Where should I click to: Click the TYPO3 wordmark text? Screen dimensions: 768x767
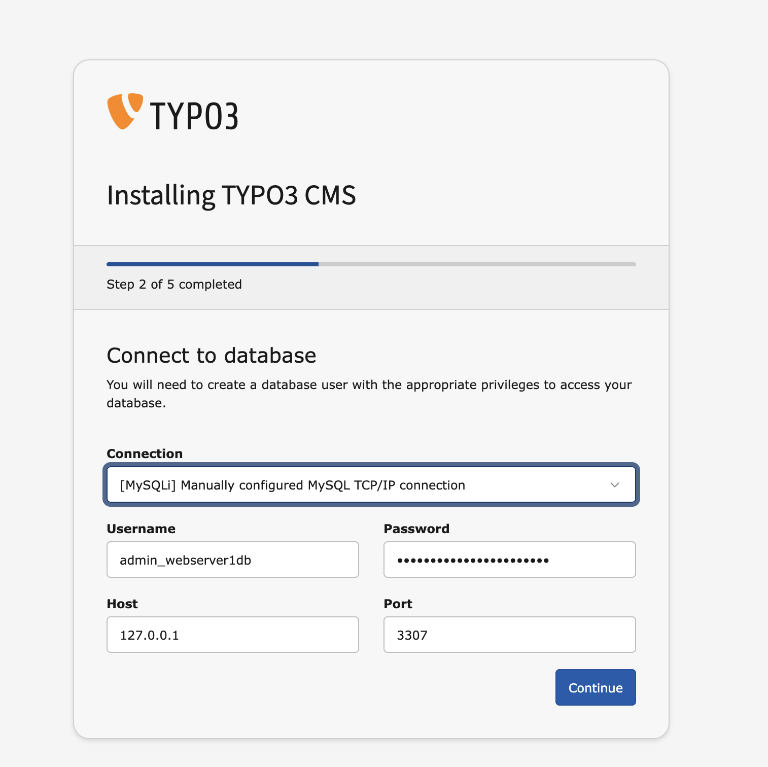pos(194,116)
